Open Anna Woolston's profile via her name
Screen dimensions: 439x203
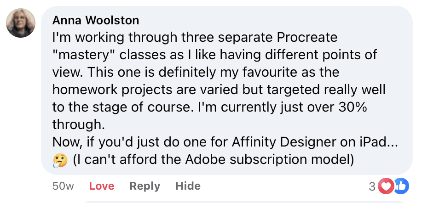[96, 20]
